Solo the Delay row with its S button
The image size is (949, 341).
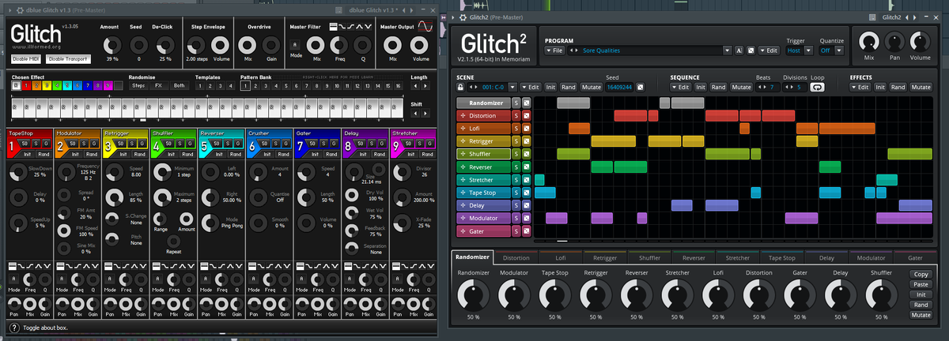click(x=516, y=205)
